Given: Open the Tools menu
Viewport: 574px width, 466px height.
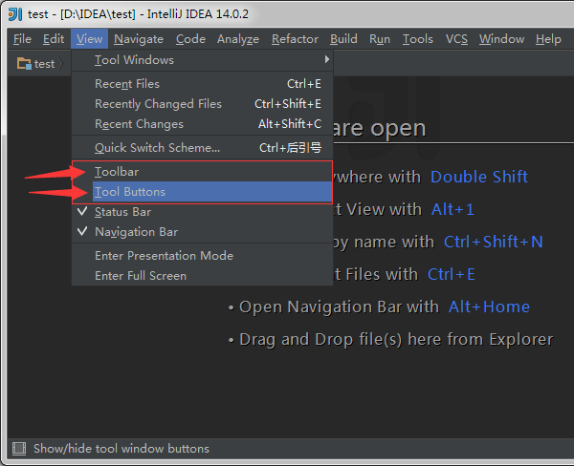Looking at the screenshot, I should tap(418, 39).
